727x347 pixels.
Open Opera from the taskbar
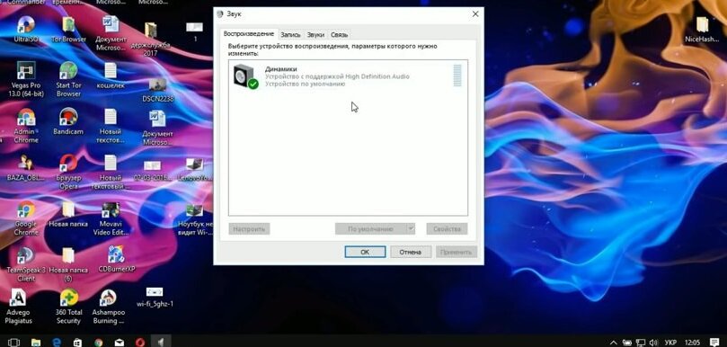(x=140, y=342)
